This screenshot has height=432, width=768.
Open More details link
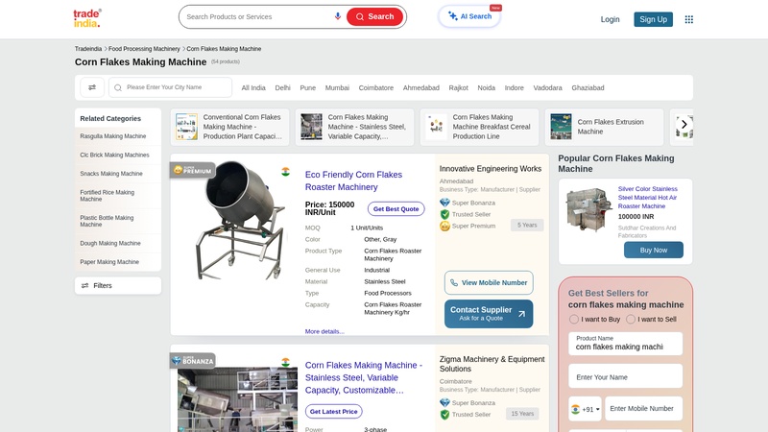coord(324,331)
